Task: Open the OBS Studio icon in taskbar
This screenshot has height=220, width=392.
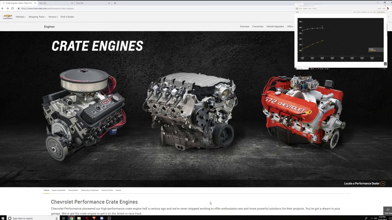Action: click(x=109, y=218)
